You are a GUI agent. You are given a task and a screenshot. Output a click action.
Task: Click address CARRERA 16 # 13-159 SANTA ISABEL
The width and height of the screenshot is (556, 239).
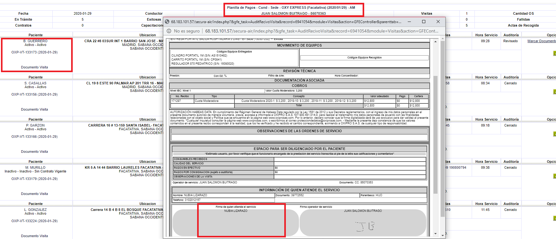126,125
